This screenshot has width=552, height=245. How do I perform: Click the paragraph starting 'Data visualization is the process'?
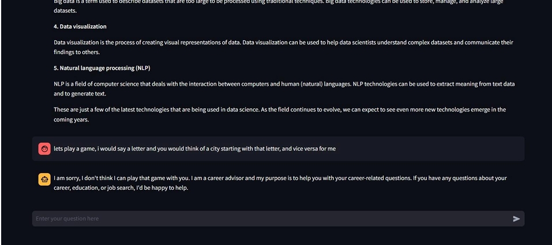(x=283, y=43)
